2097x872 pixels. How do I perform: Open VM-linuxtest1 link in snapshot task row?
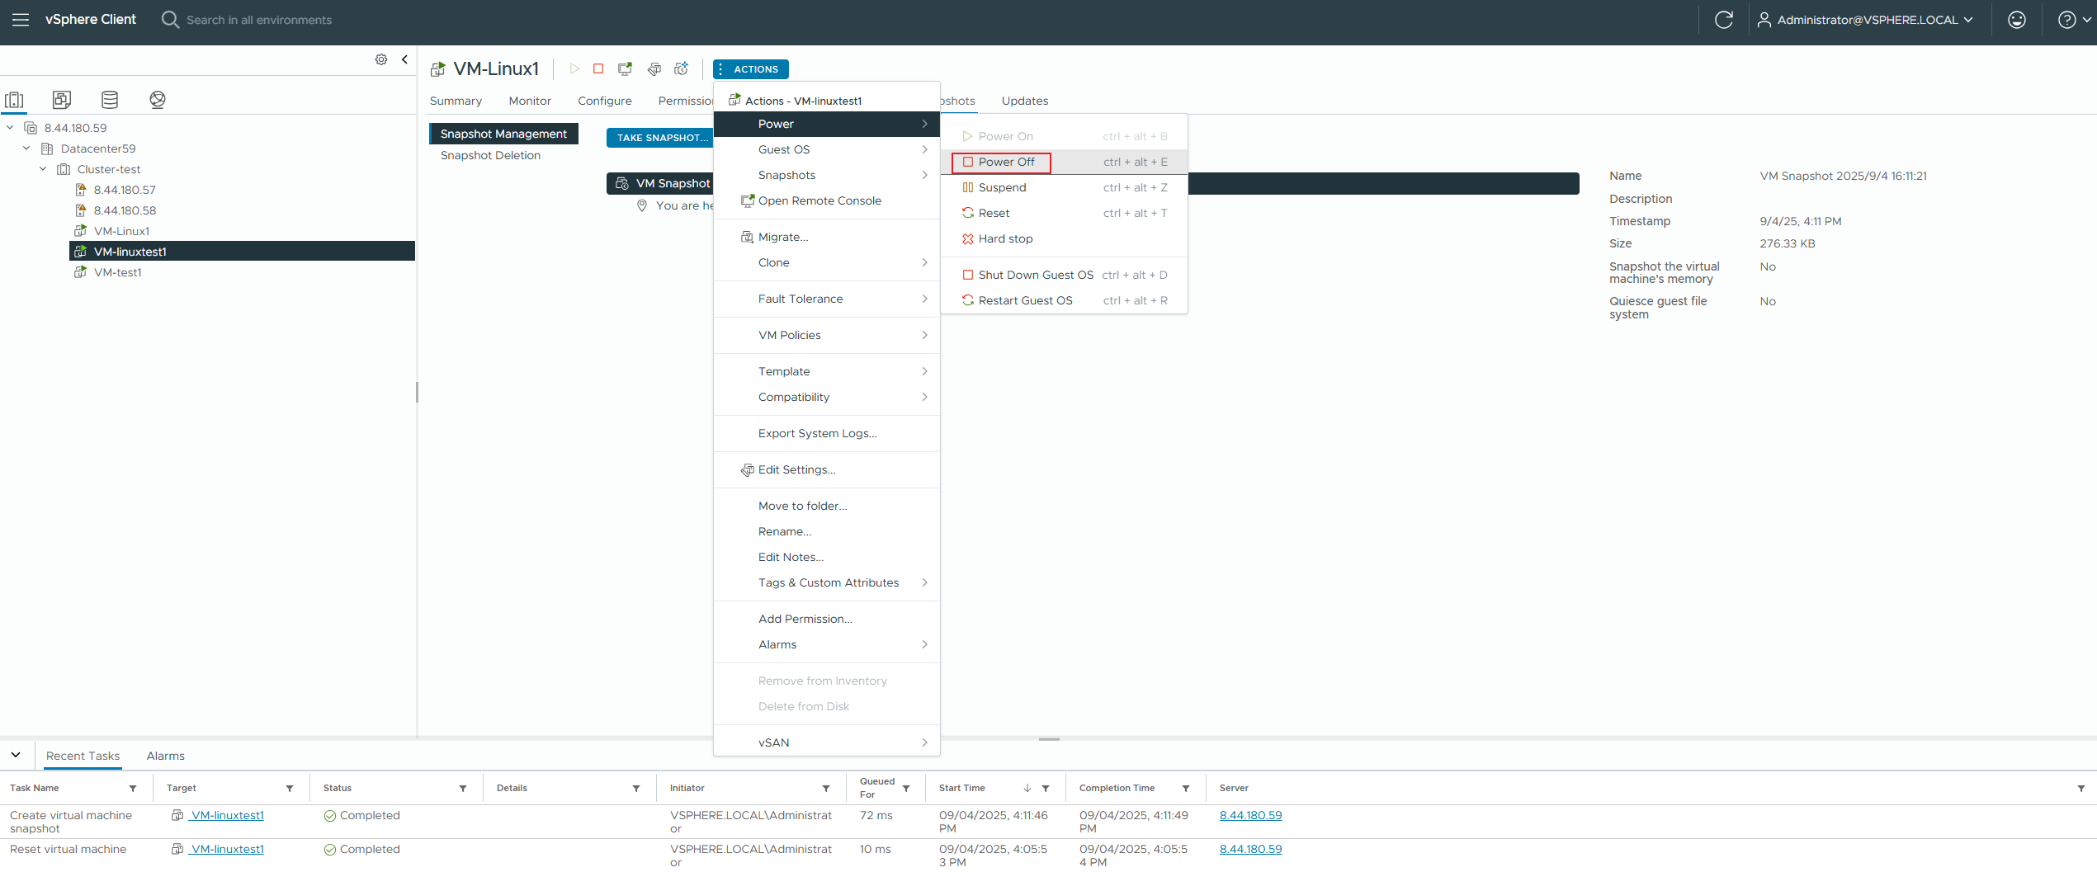(227, 815)
